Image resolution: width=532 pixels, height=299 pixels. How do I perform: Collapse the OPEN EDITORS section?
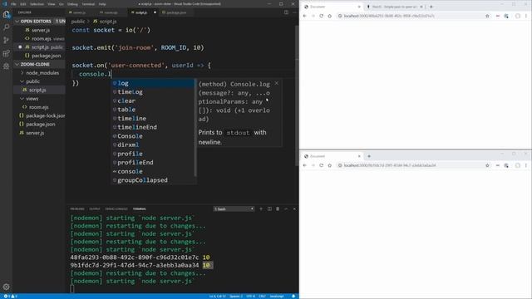[x=39, y=21]
